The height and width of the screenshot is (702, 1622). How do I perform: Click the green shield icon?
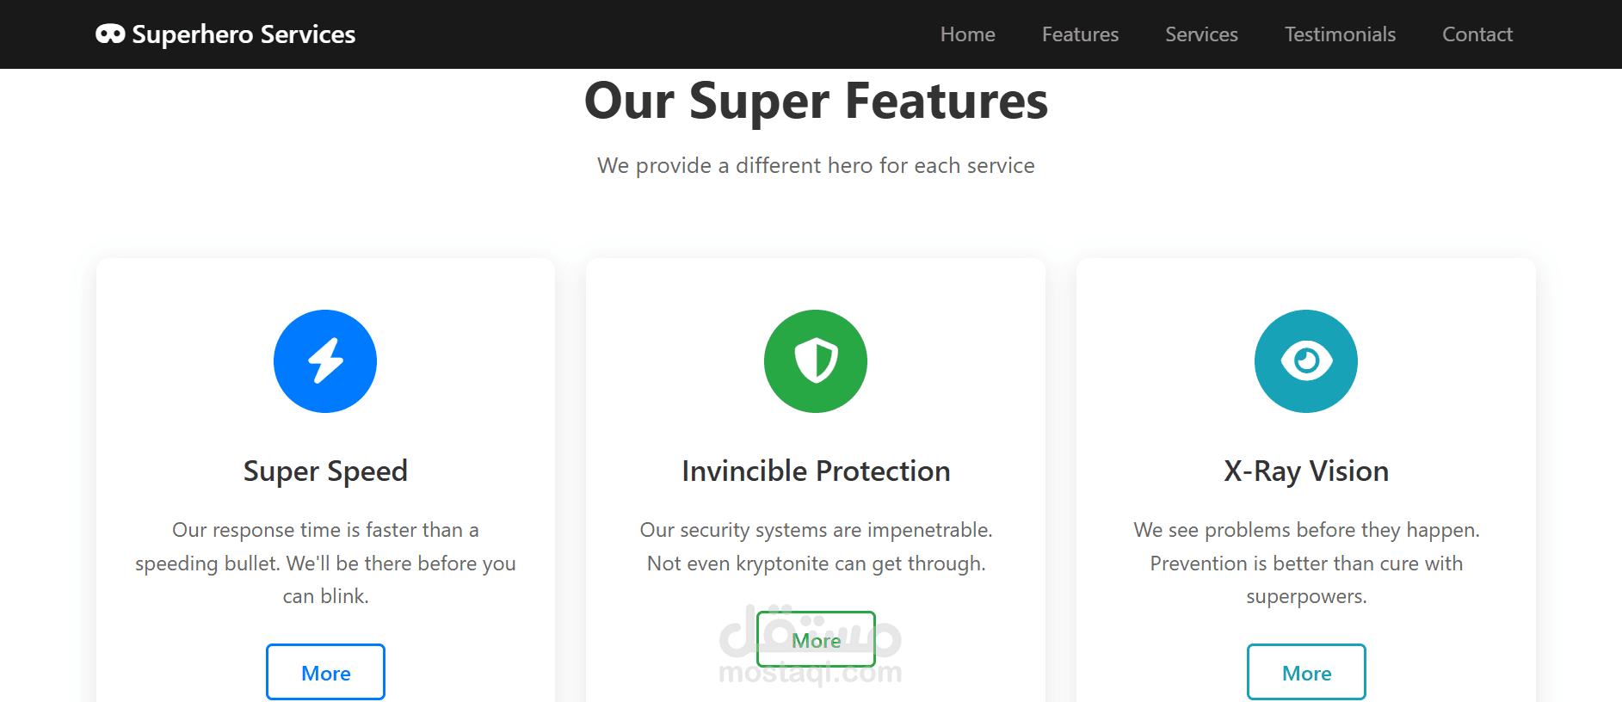coord(816,361)
